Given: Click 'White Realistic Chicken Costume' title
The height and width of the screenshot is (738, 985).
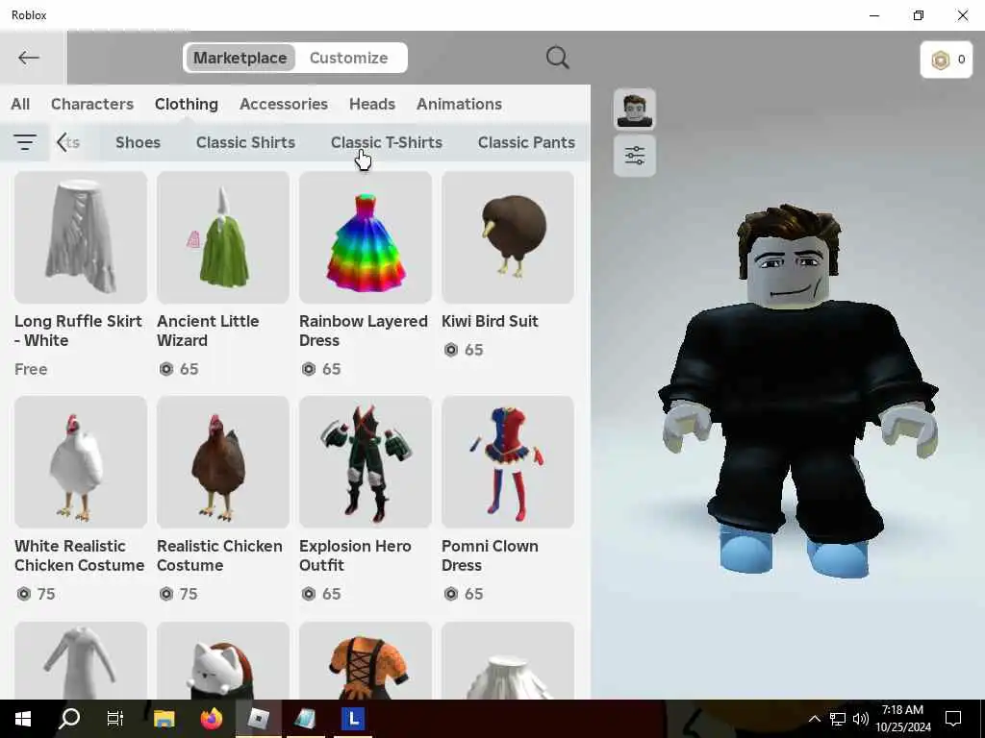Looking at the screenshot, I should (79, 555).
